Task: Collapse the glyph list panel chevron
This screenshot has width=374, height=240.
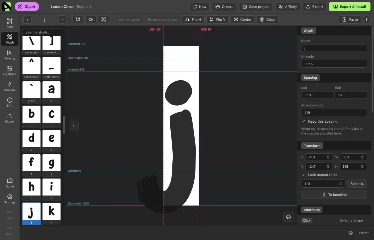Action: [x=74, y=126]
